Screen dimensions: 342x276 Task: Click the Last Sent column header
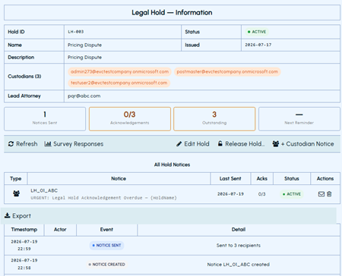pyautogui.click(x=230, y=178)
